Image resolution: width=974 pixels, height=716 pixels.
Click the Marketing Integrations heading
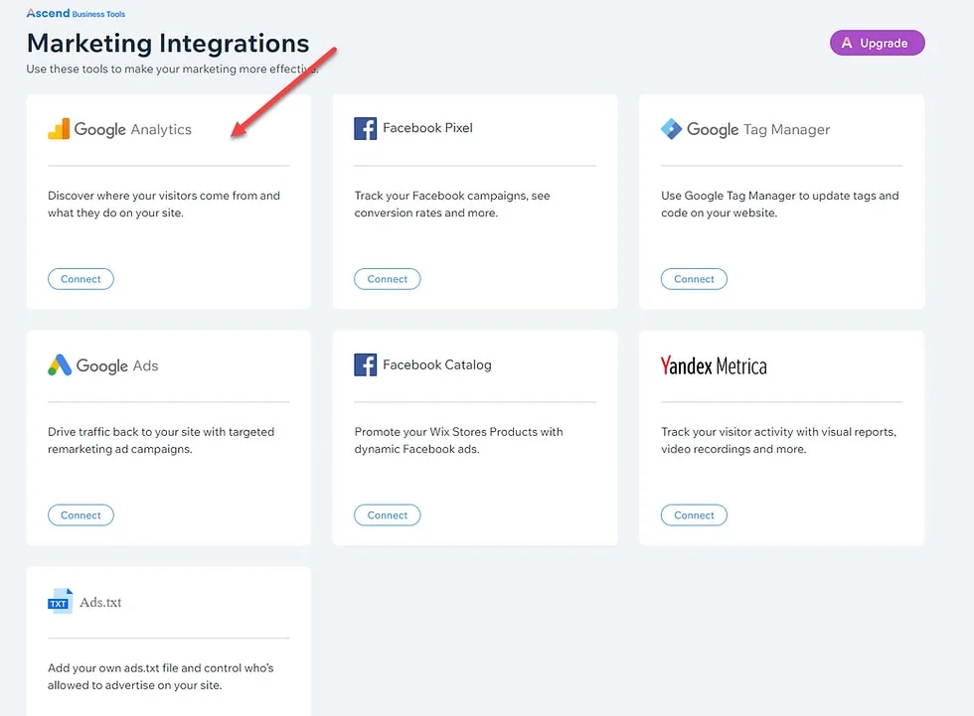tap(168, 44)
